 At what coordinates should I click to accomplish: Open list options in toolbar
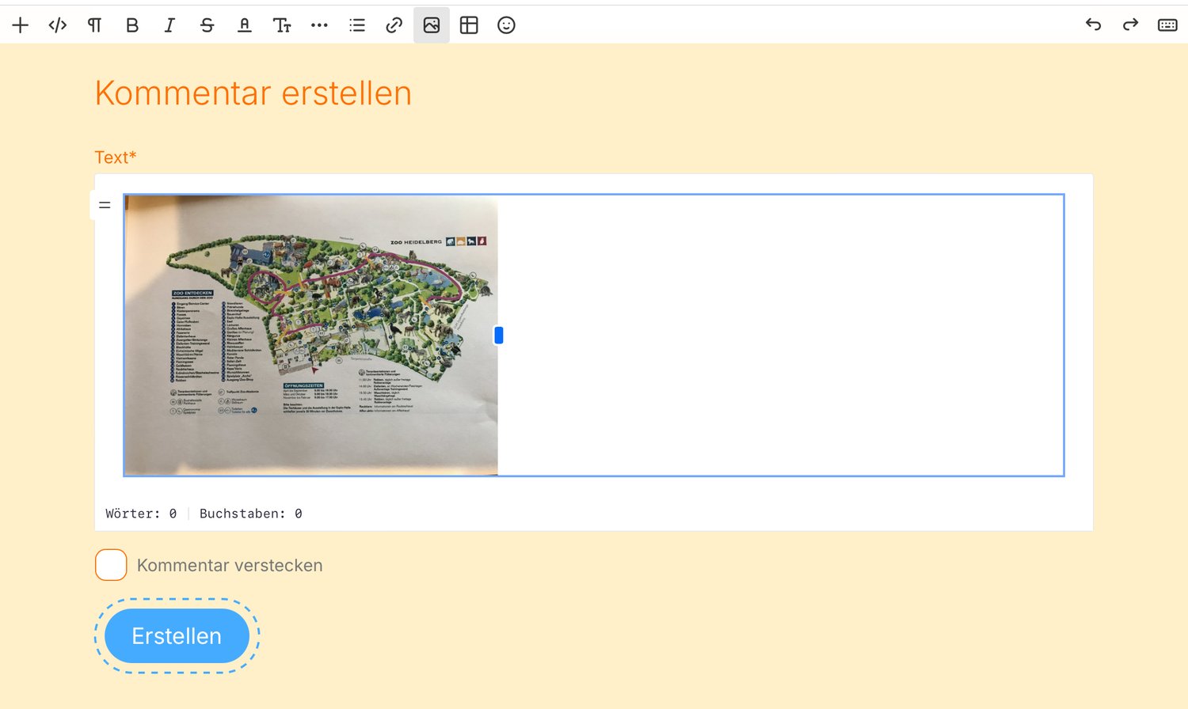[x=357, y=25]
